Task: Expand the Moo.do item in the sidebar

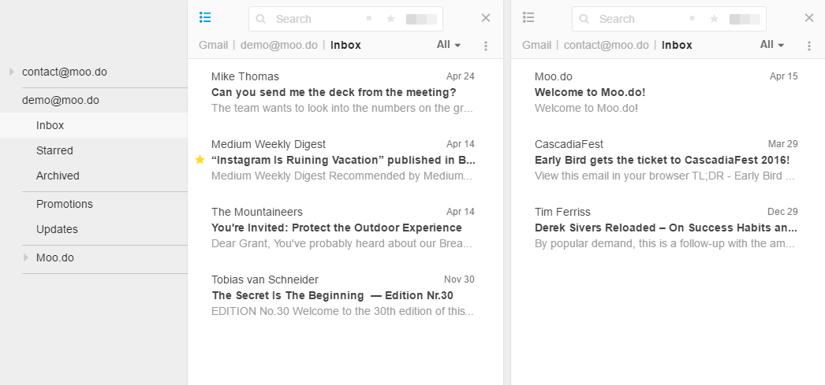Action: [26, 258]
